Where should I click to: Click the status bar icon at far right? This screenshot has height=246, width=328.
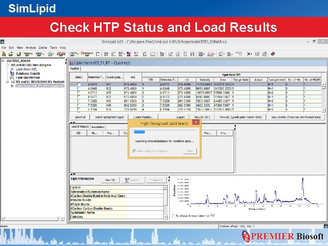click(326, 226)
